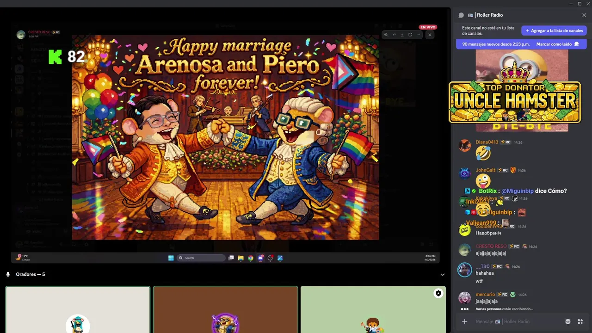
Task: Click CRESTO RESO username in chat
Action: [x=491, y=247]
